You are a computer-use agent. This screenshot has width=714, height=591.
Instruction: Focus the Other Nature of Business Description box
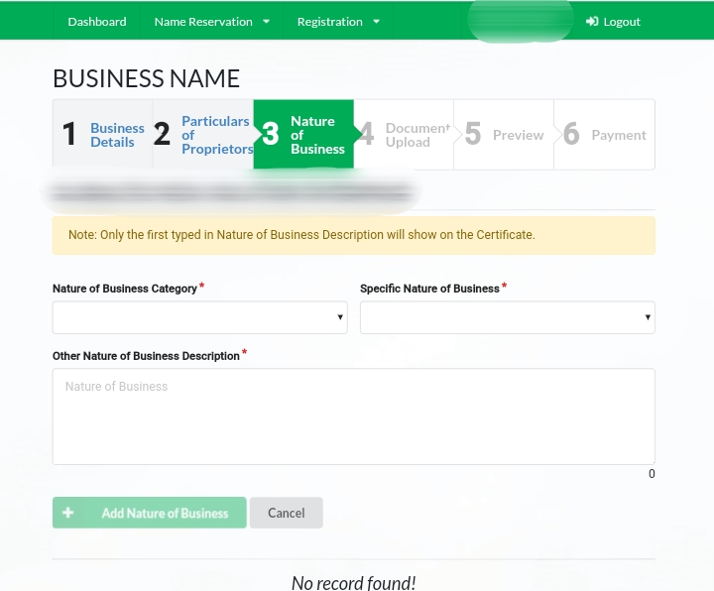pos(353,416)
